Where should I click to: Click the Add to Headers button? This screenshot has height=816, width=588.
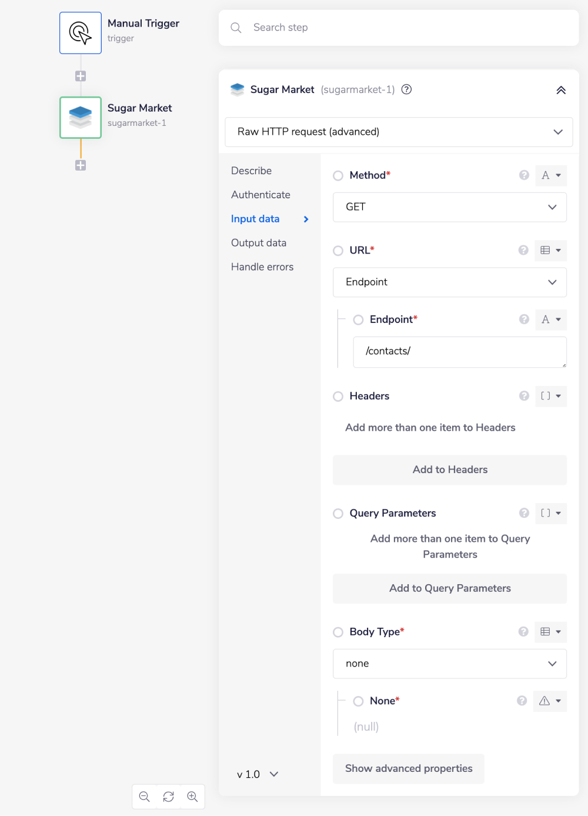450,469
